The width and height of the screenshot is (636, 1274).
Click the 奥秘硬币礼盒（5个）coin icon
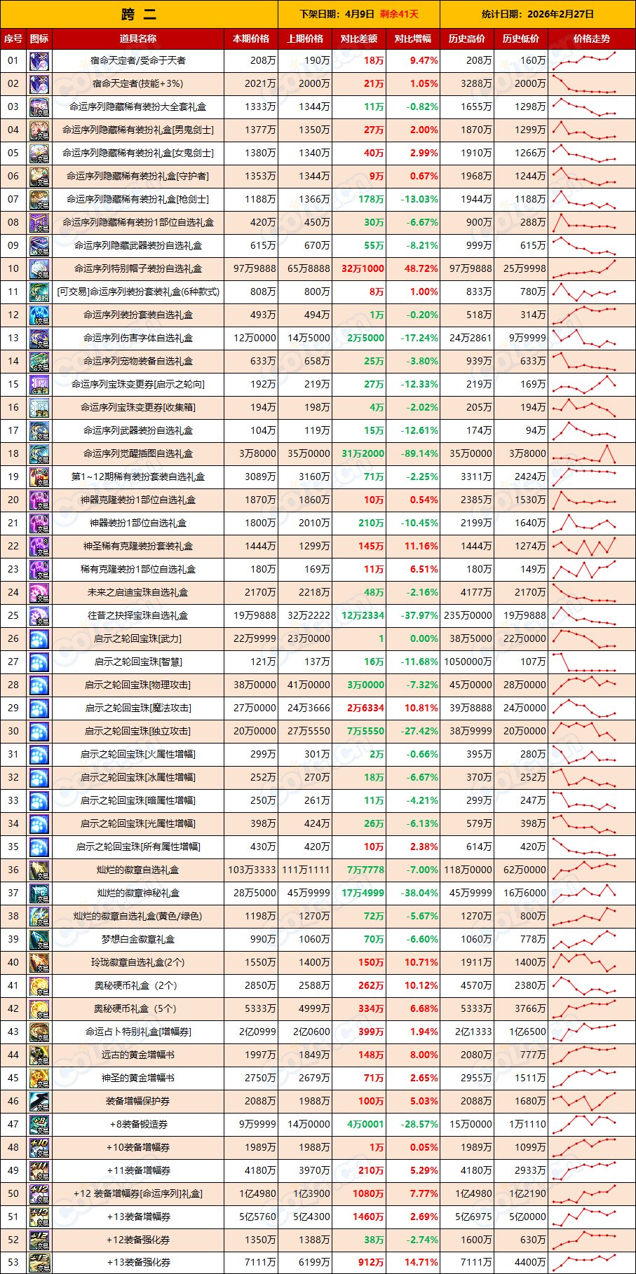(x=39, y=1009)
